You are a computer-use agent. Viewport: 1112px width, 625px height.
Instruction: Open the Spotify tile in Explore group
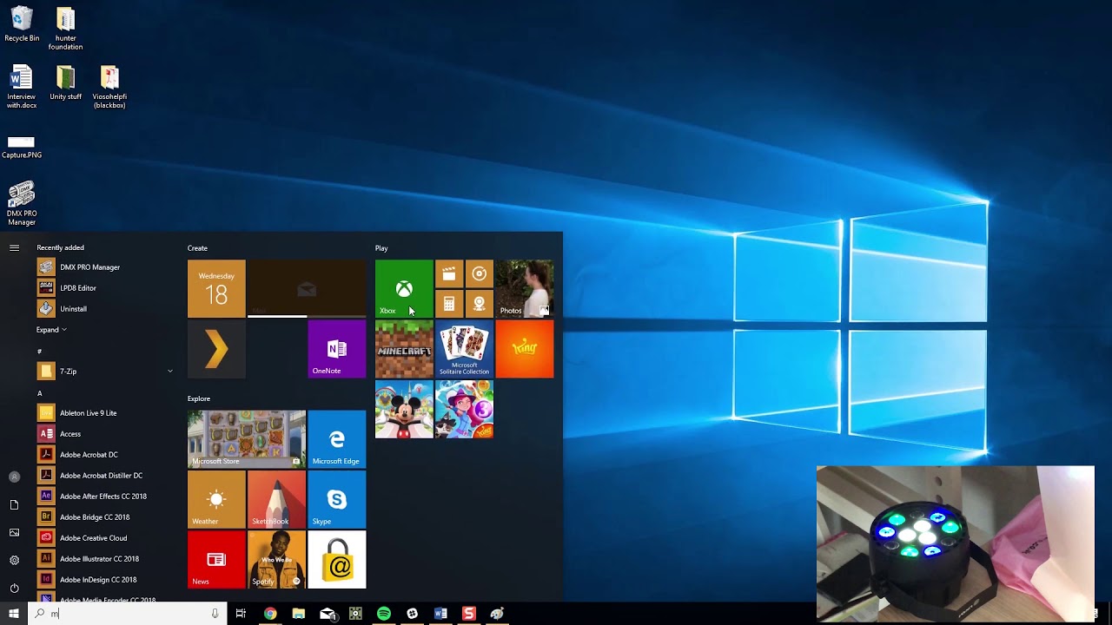[x=276, y=560]
